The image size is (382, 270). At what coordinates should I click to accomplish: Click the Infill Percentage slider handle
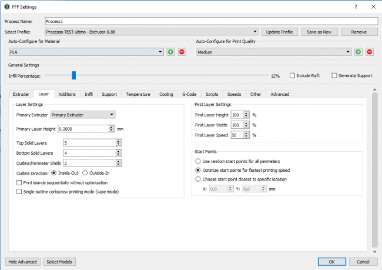pos(73,75)
